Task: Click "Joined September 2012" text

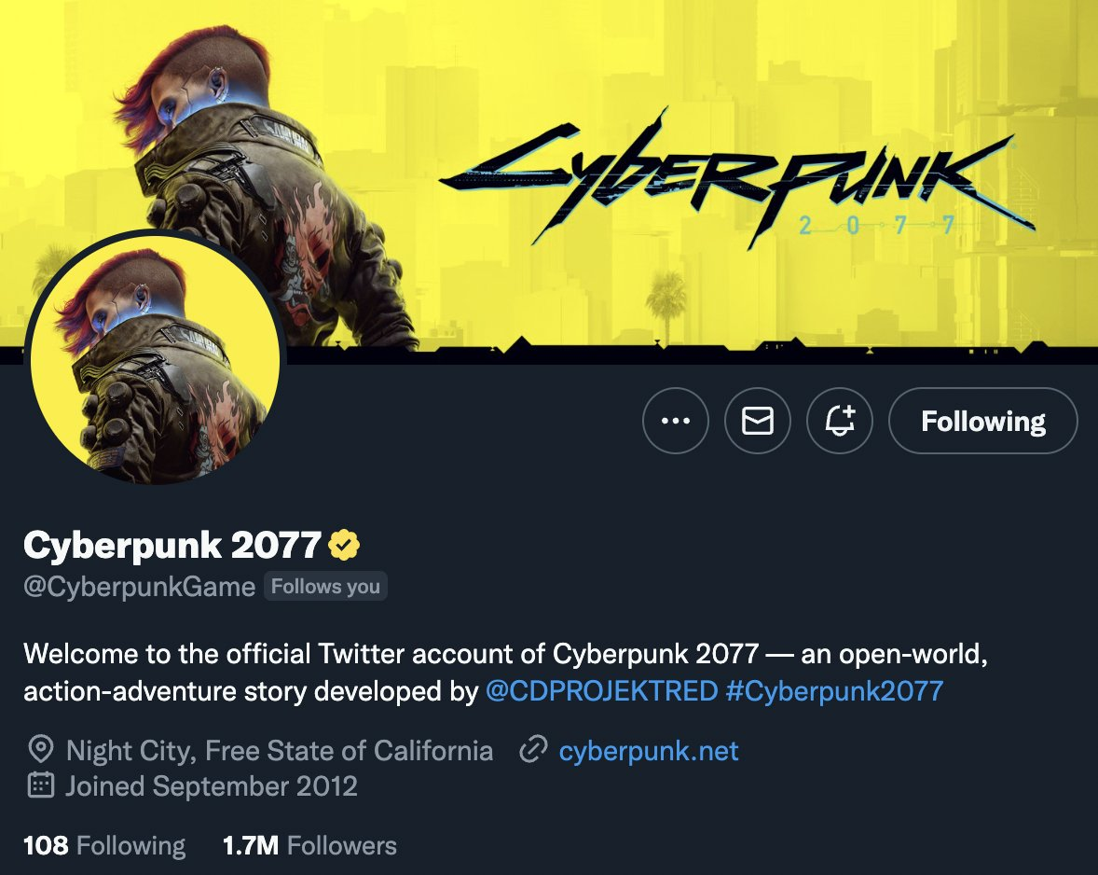Action: tap(212, 785)
